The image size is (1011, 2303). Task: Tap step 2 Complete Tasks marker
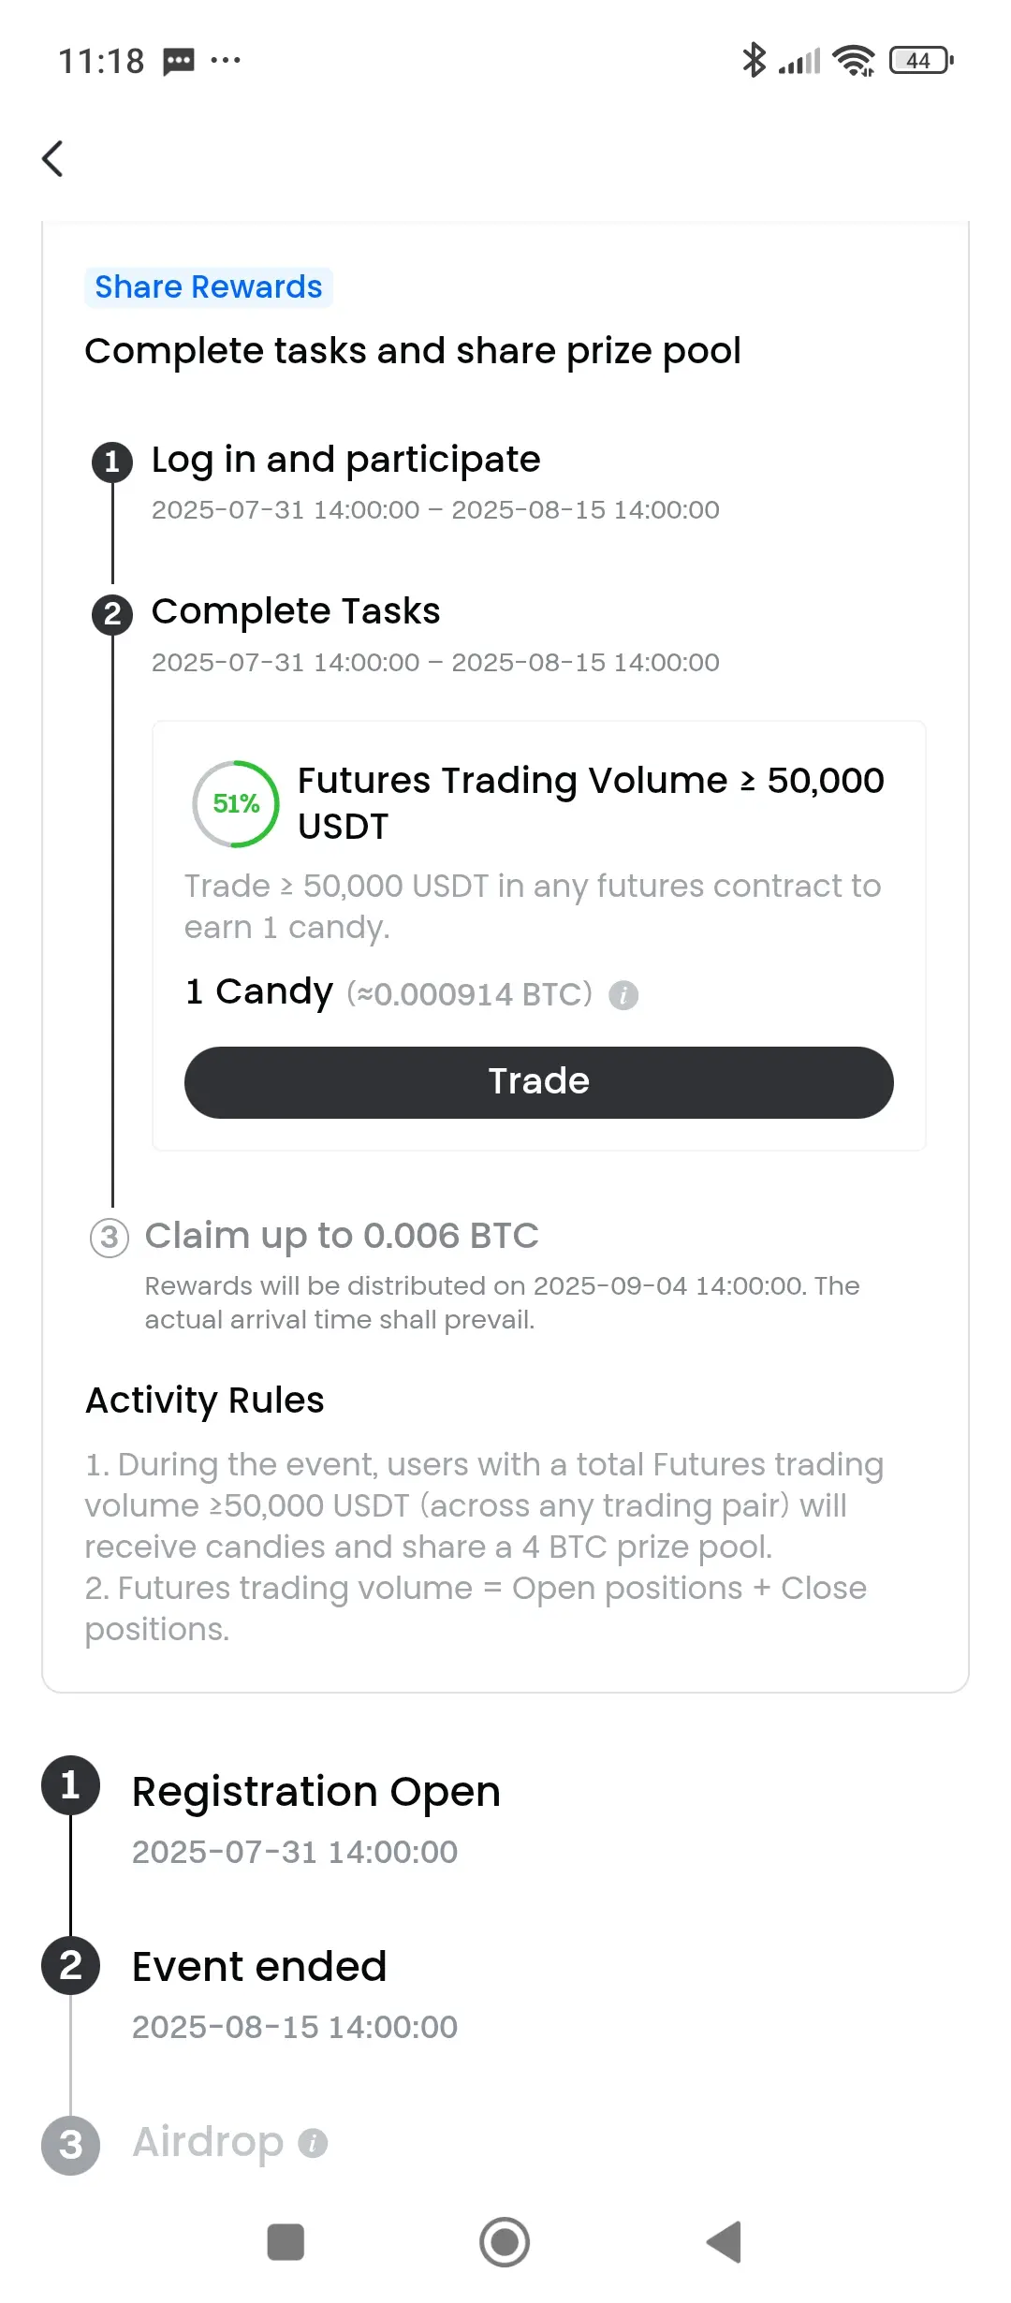pyautogui.click(x=112, y=614)
